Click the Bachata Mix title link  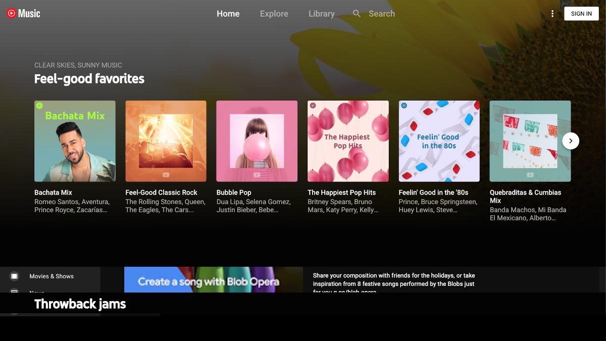[x=53, y=192]
